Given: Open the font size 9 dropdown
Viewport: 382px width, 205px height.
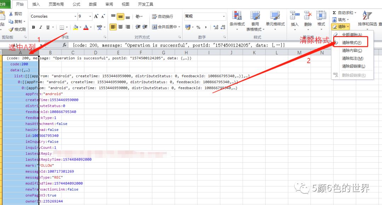Looking at the screenshot, I should [x=90, y=16].
